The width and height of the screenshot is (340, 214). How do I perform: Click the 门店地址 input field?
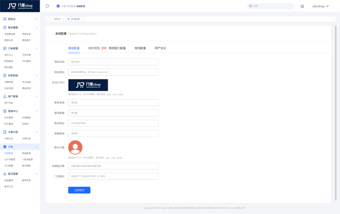click(x=113, y=176)
